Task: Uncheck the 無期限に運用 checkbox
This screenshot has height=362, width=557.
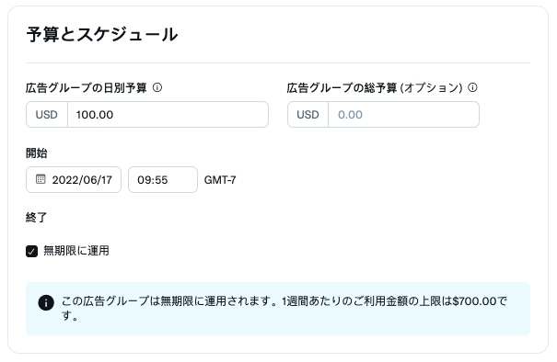Action: [x=31, y=251]
